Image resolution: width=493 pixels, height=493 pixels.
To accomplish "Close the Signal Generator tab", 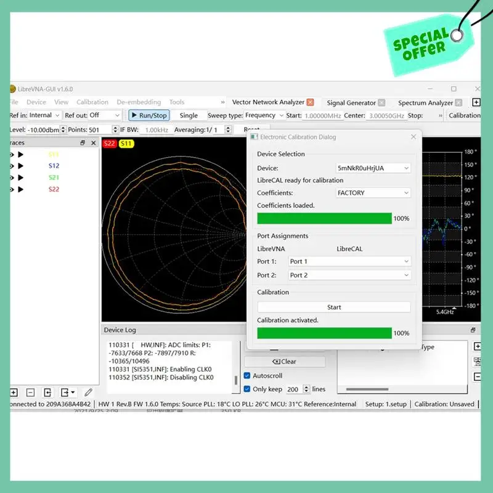I will (x=381, y=103).
